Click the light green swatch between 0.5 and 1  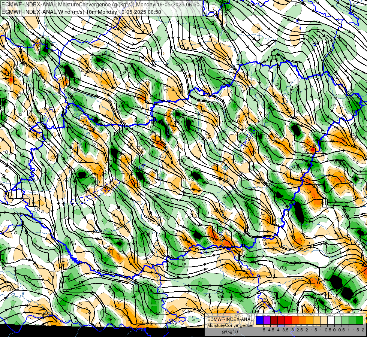pyautogui.click(x=345, y=321)
